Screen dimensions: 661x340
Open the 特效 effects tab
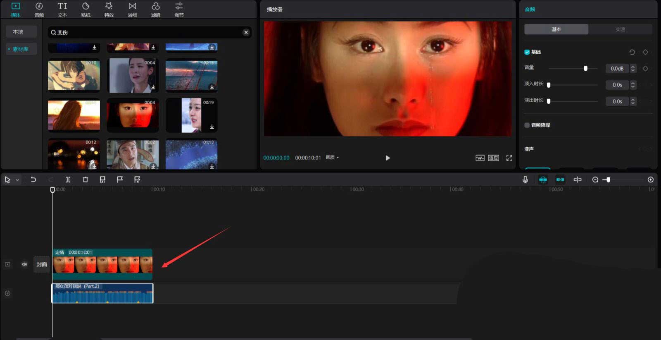point(109,10)
